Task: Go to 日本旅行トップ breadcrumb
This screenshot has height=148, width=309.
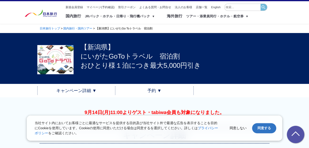Action: pos(50,28)
